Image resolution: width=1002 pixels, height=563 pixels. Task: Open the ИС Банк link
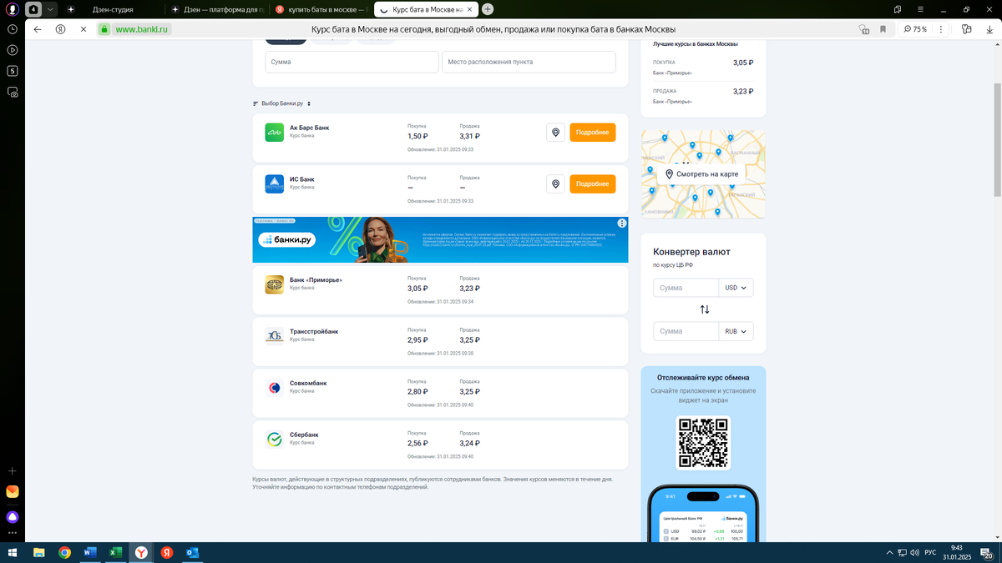[301, 179]
